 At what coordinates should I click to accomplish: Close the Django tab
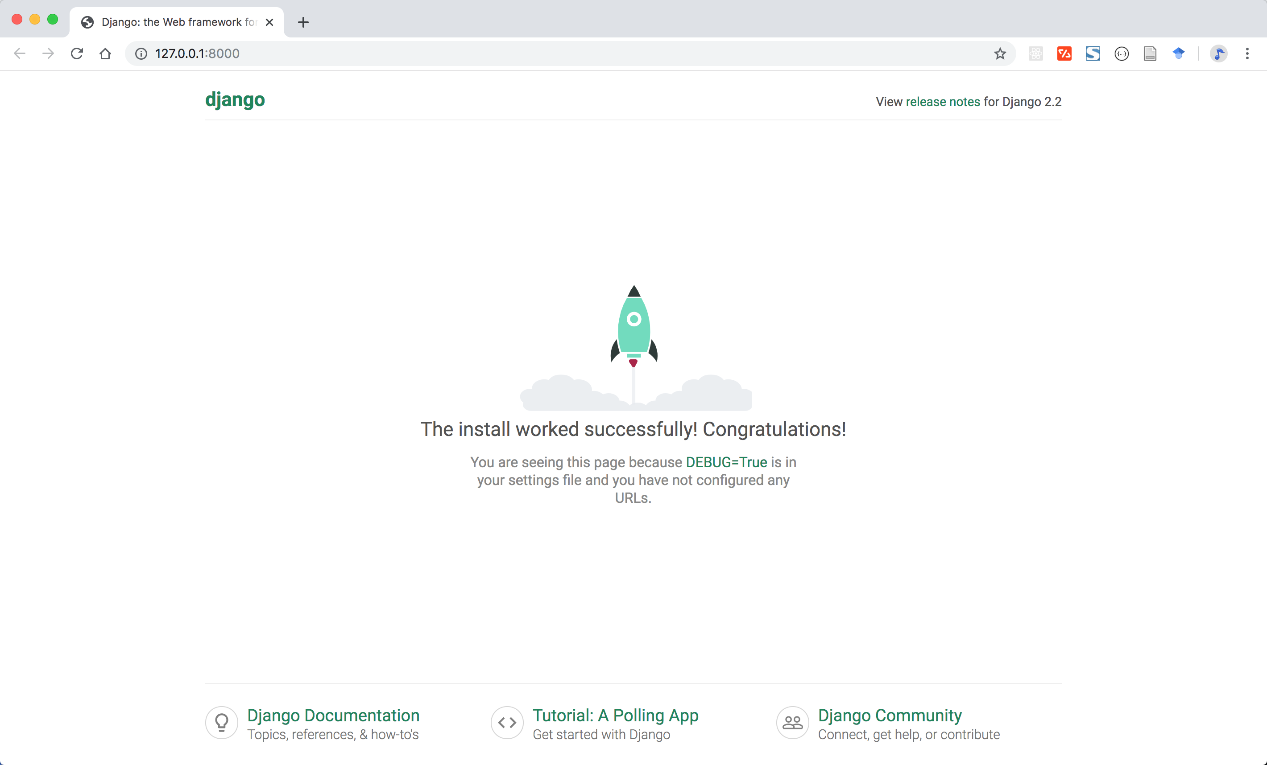pos(269,22)
